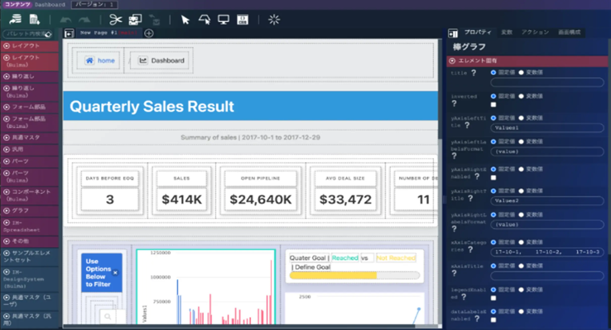The image size is (611, 330).
Task: Open the 画面構成 tab
Action: pyautogui.click(x=569, y=32)
